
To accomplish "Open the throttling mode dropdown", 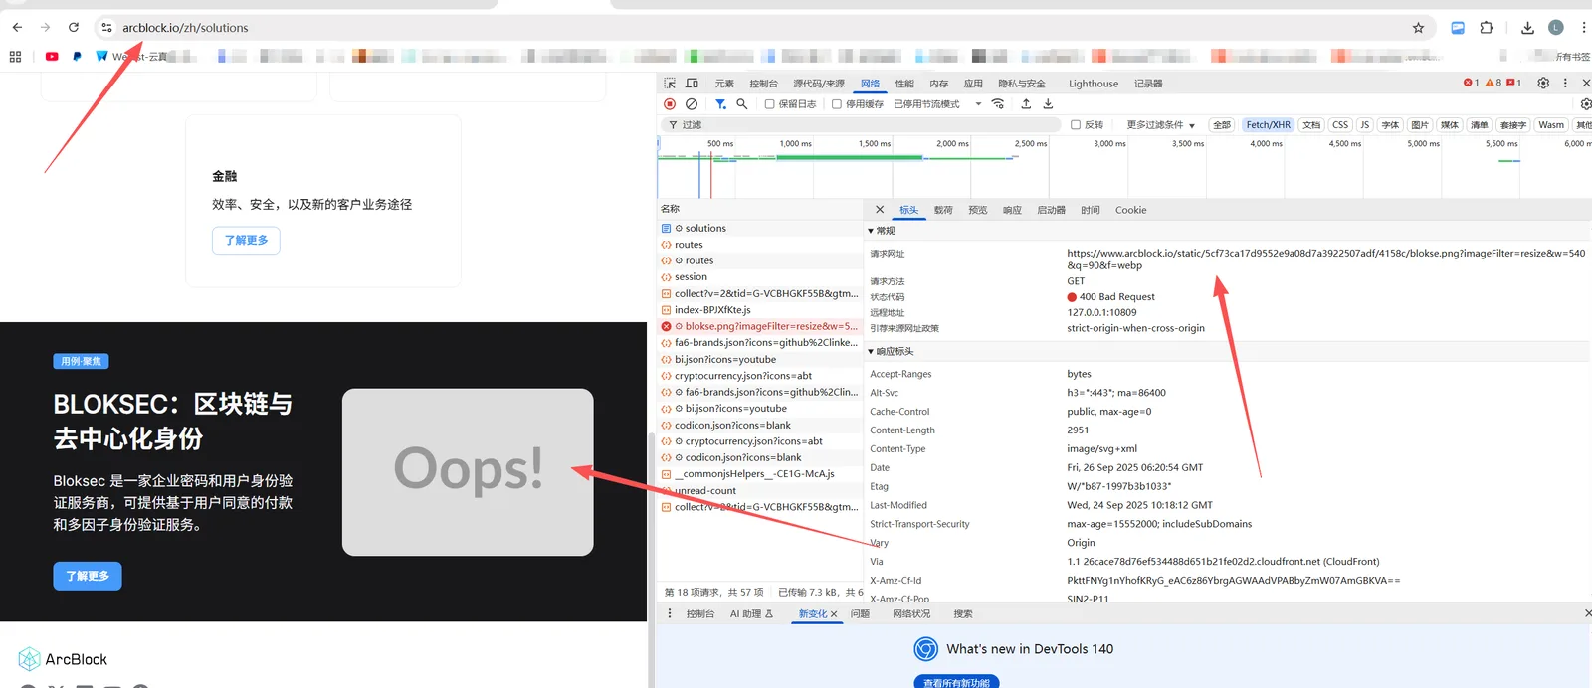I will pos(938,104).
